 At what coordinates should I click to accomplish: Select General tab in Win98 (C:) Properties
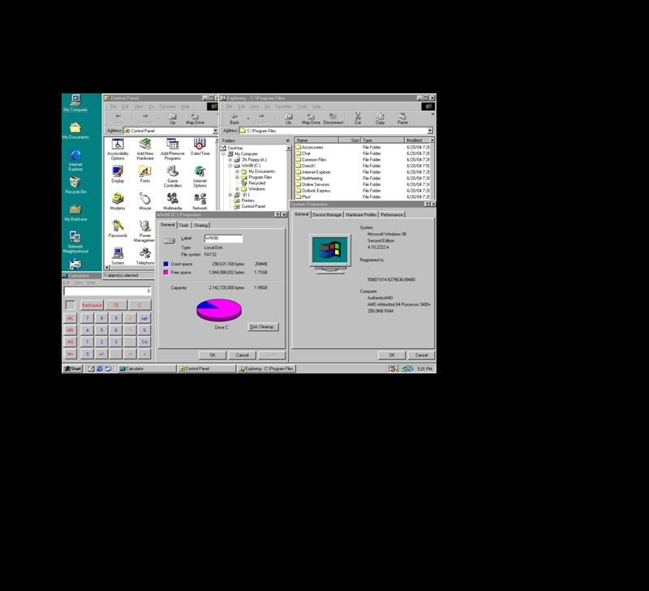168,225
